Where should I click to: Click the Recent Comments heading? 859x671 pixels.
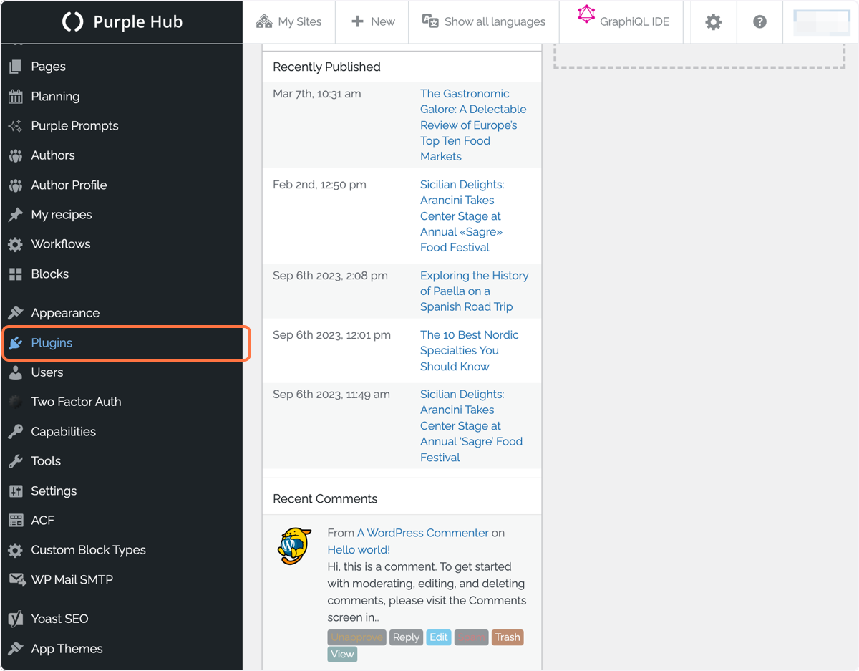point(325,498)
